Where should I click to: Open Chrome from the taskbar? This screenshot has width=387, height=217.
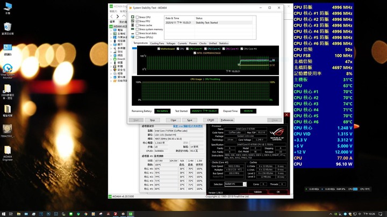tap(85, 214)
